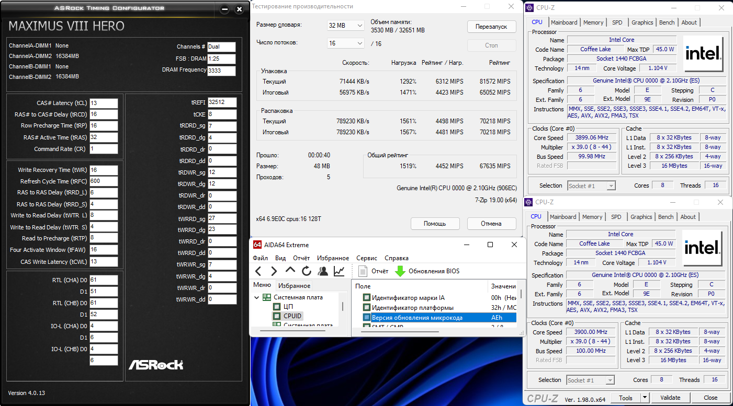Image resolution: width=733 pixels, height=406 pixels.
Task: Open the AIDA64 user profile icon
Action: 323,271
